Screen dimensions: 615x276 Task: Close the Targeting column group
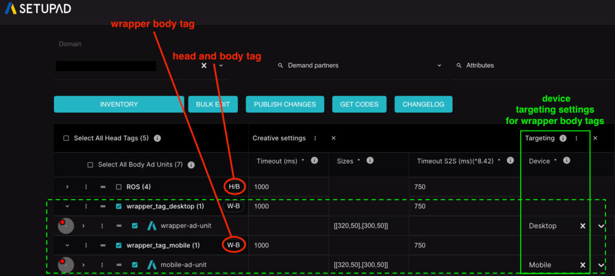click(595, 138)
